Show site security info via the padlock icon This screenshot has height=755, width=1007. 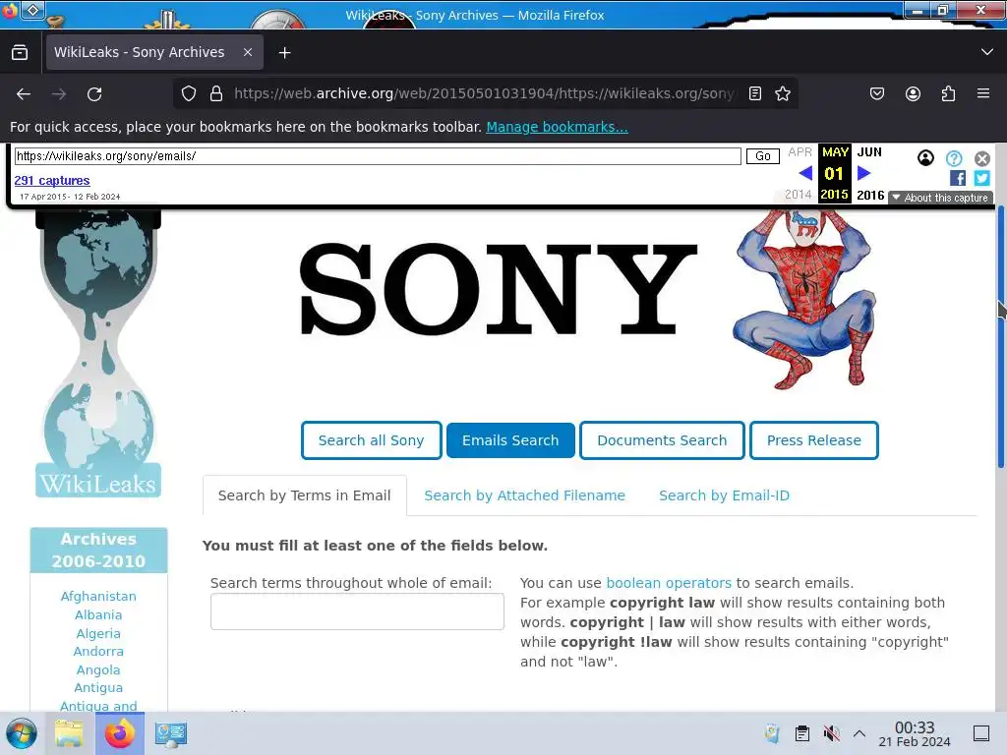(216, 93)
